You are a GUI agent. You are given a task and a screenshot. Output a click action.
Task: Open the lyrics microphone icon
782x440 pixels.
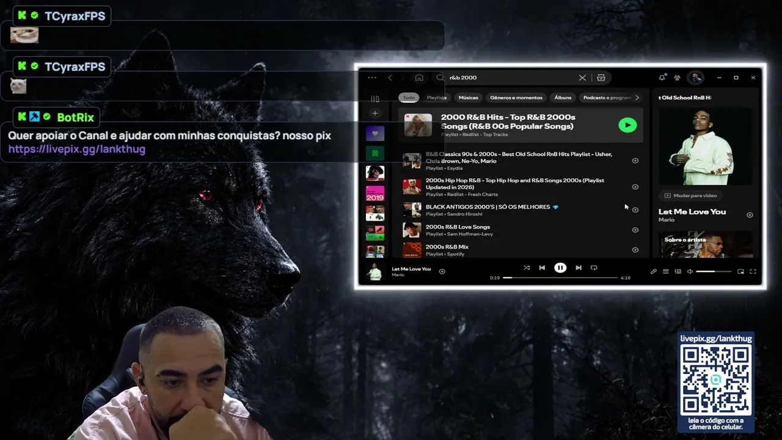653,271
